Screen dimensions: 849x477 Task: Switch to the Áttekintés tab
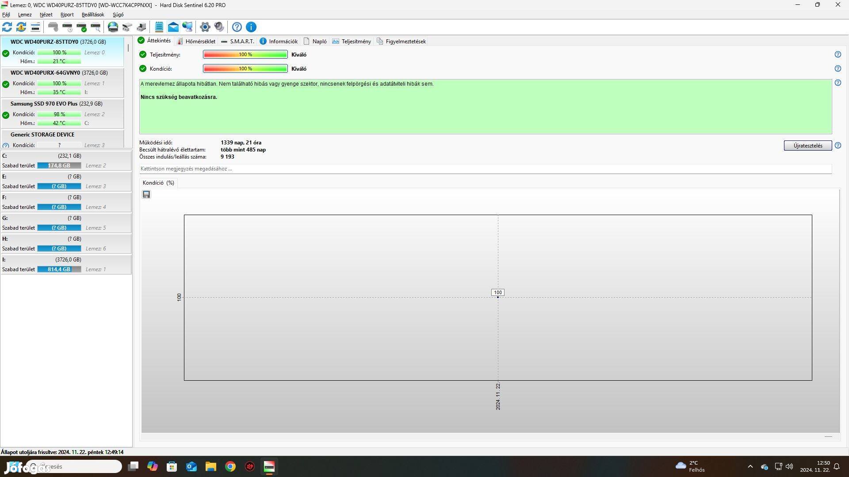(x=155, y=41)
